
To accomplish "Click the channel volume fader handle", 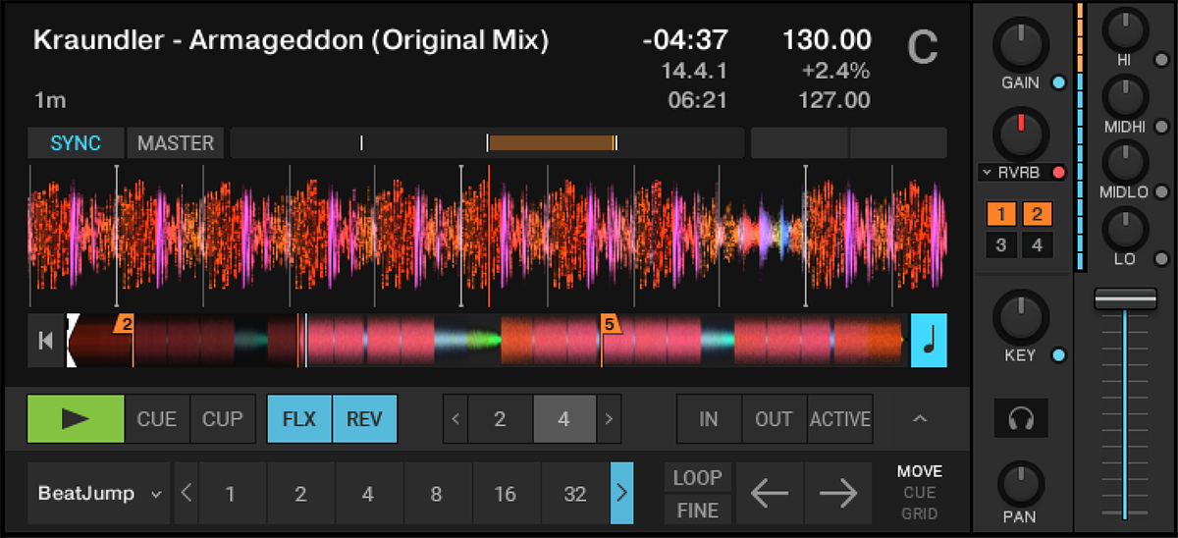I will pos(1125,298).
